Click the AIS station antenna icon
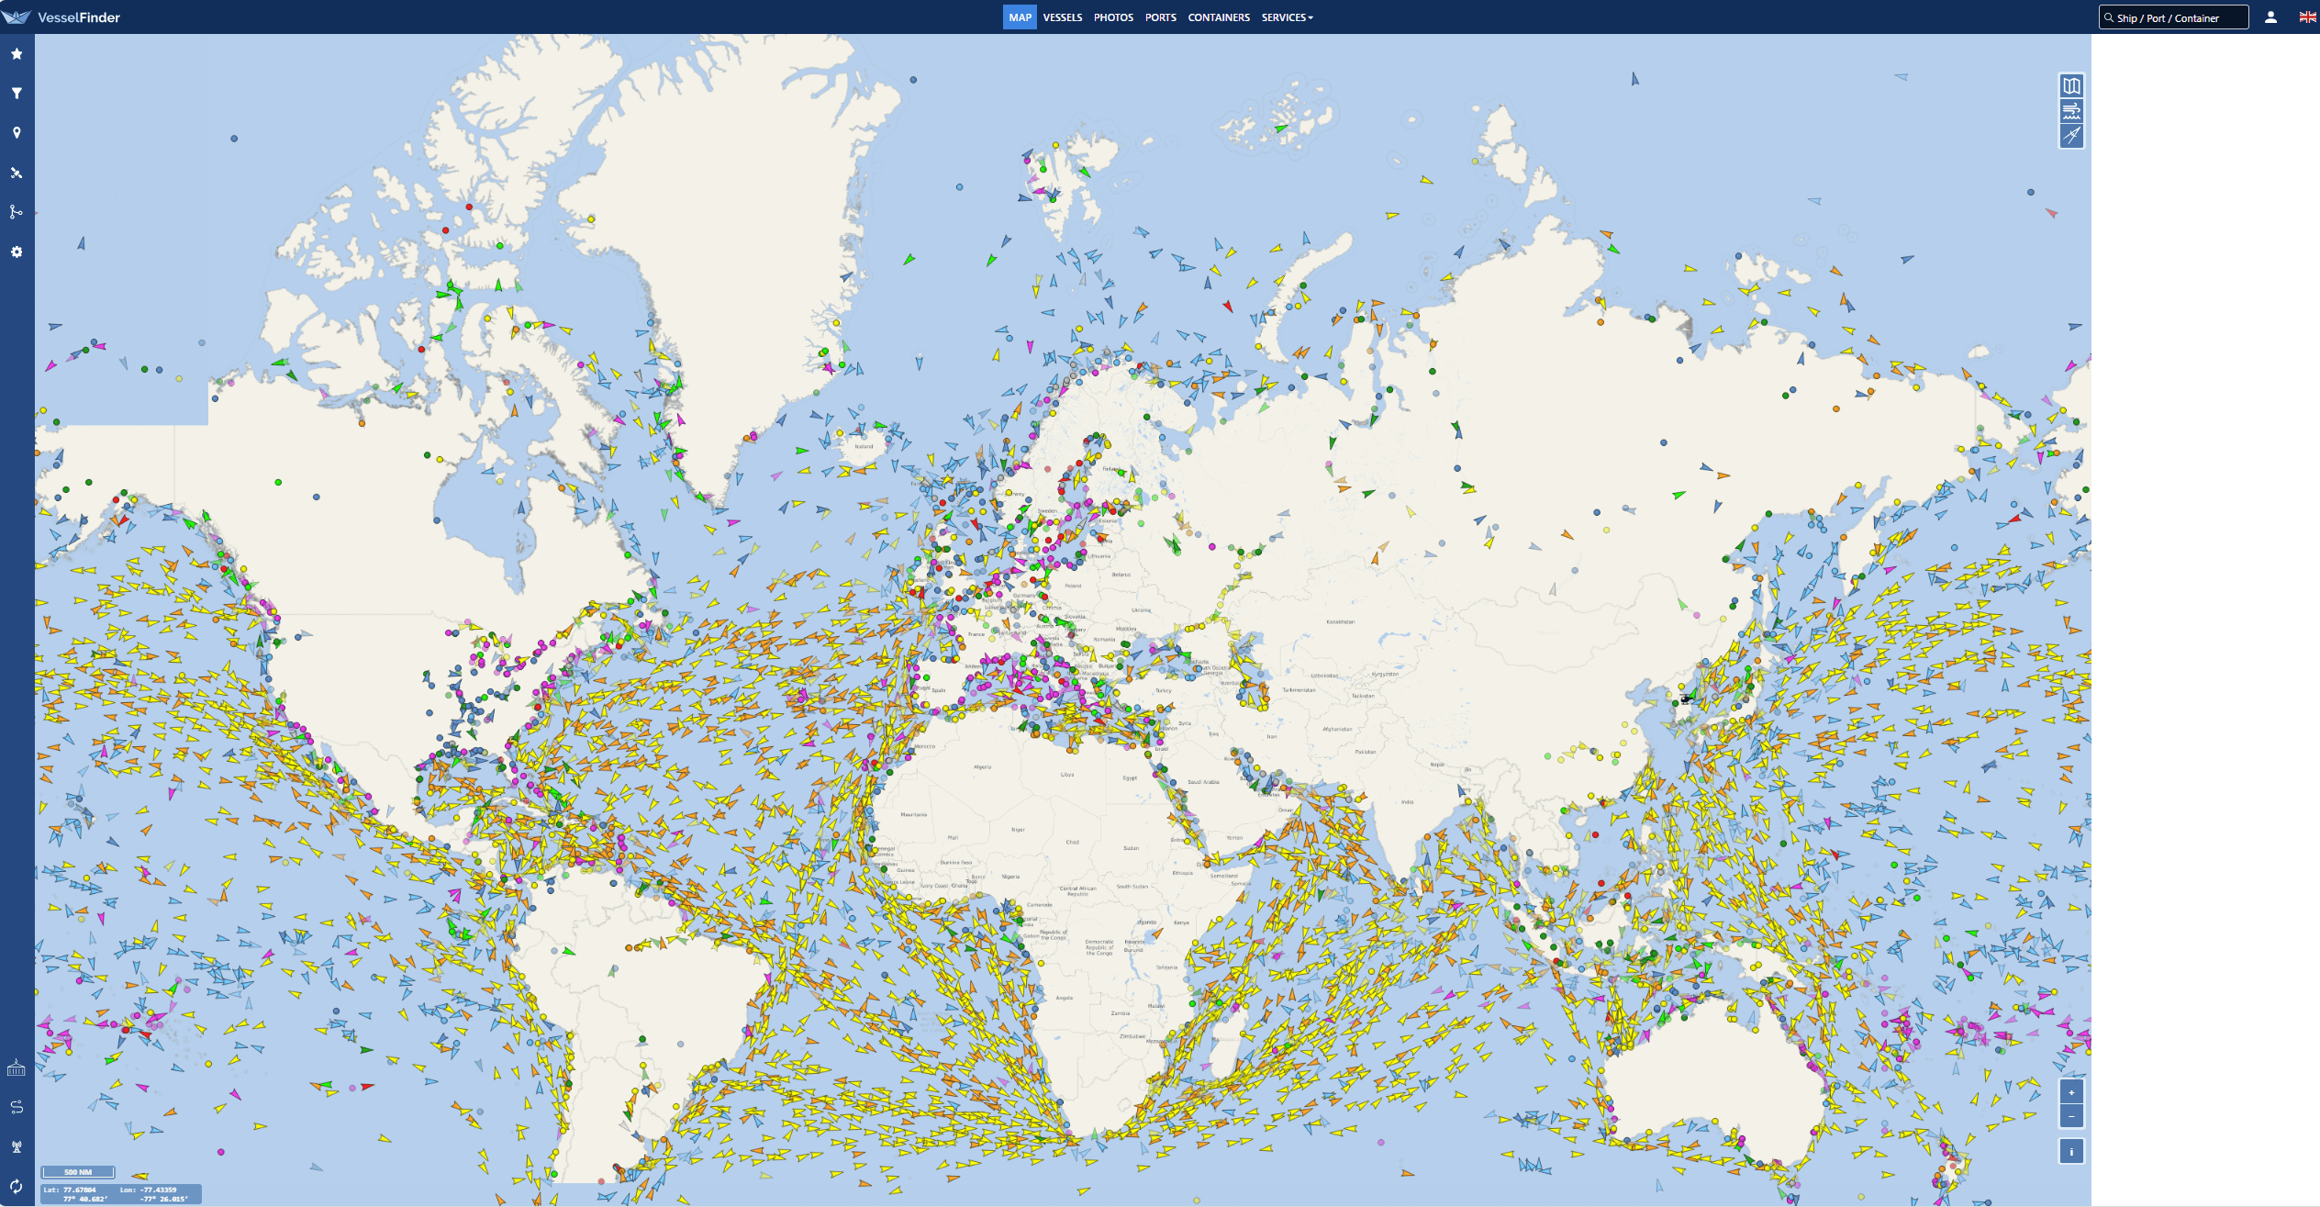 17,1146
